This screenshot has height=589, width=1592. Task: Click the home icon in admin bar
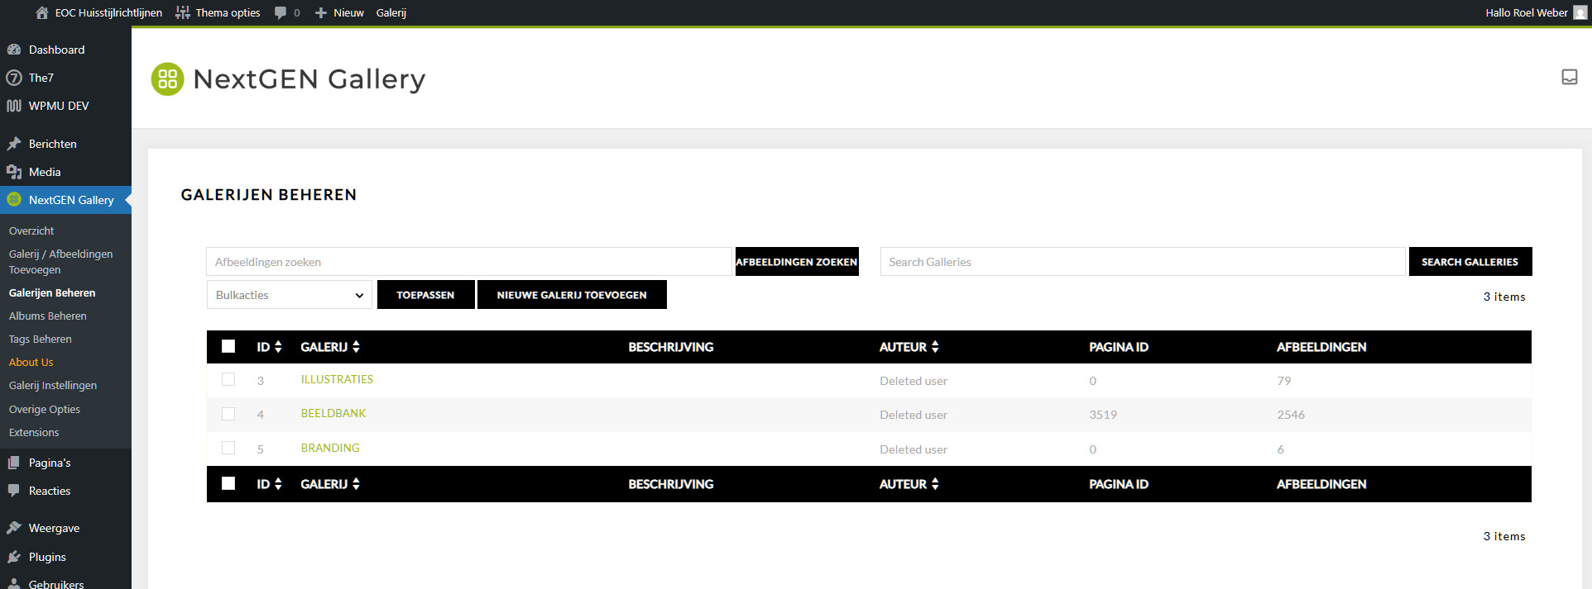(42, 12)
